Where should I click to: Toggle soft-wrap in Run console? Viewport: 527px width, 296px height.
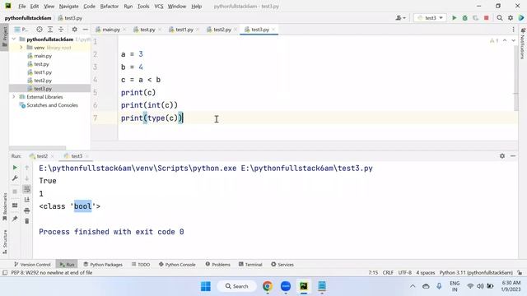tap(27, 189)
